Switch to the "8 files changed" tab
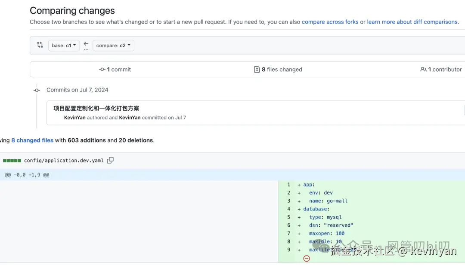The width and height of the screenshot is (465, 265). click(278, 70)
